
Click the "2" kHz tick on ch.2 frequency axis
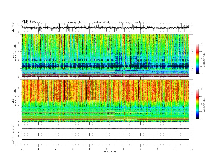[x=19, y=114]
